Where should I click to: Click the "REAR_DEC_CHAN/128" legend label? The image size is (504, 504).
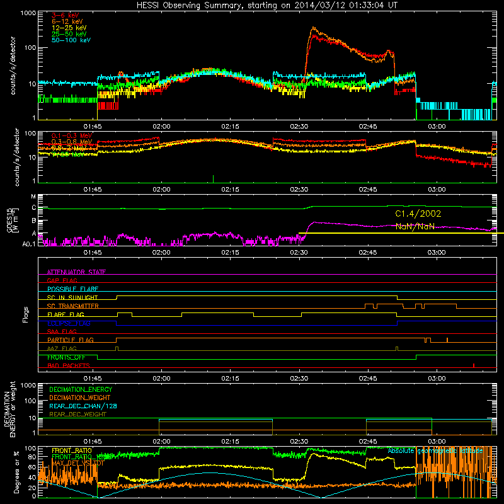[x=83, y=406]
